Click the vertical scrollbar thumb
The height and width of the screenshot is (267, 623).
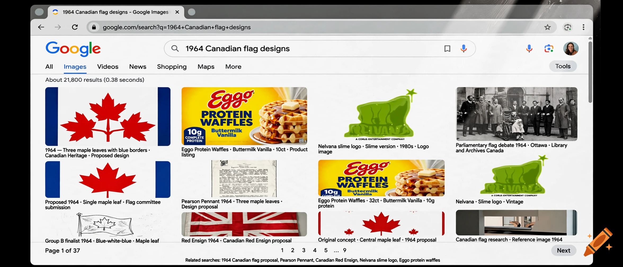pyautogui.click(x=590, y=72)
